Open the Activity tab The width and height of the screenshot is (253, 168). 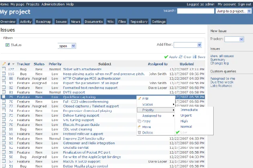(x=26, y=22)
